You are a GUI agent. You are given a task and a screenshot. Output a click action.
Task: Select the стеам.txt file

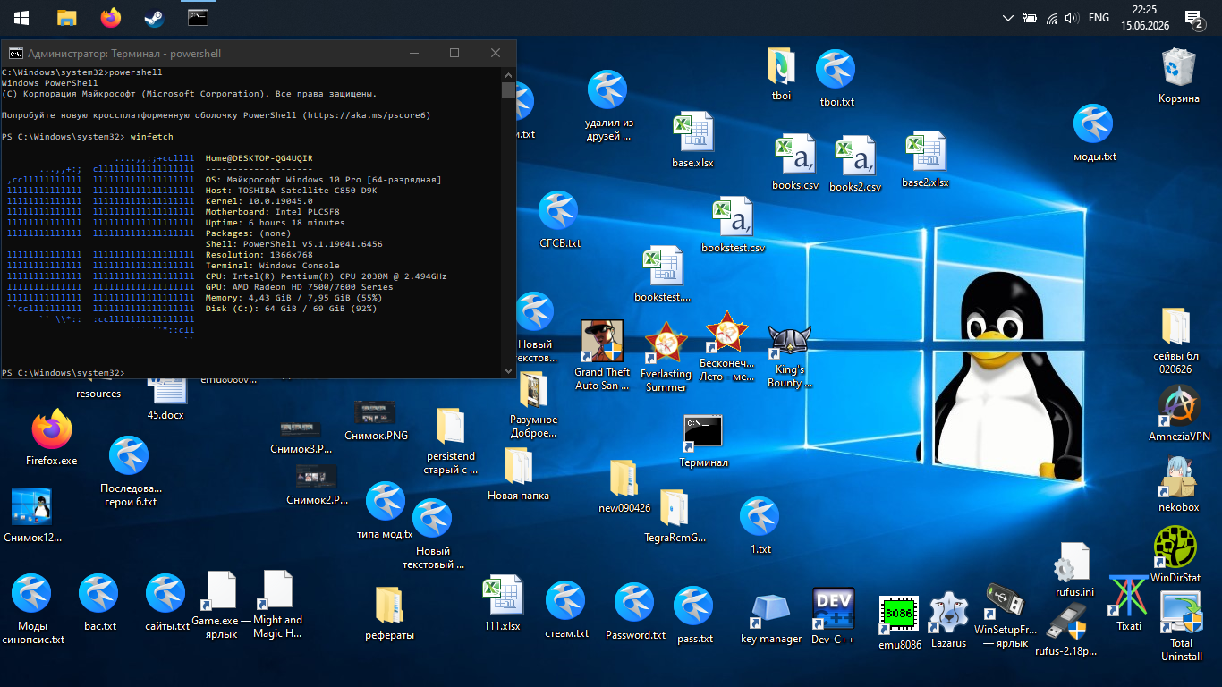click(x=566, y=610)
